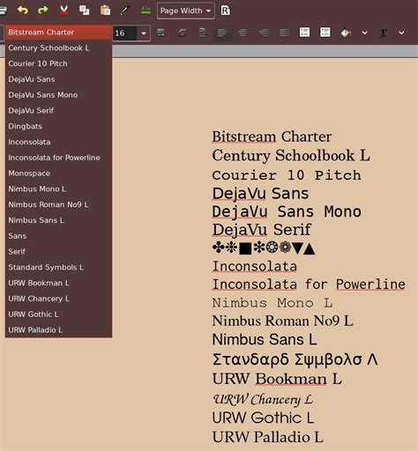The image size is (418, 451).
Task: Click document line 'Courier 10 Pitch'
Action: click(x=287, y=175)
